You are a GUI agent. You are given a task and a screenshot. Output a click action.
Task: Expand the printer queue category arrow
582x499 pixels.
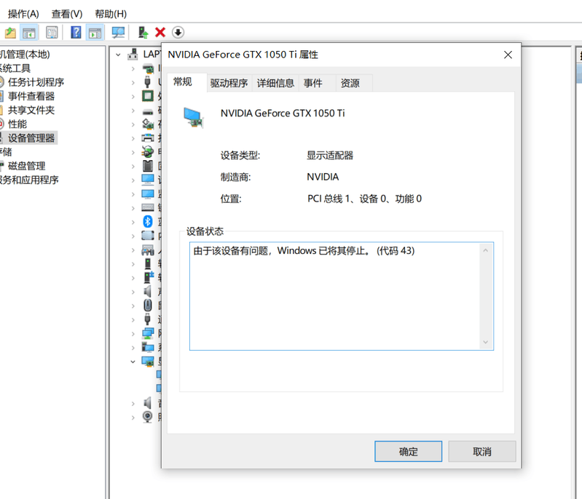pos(133,138)
